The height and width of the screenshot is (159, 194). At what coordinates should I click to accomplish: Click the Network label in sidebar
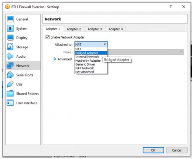[23, 66]
